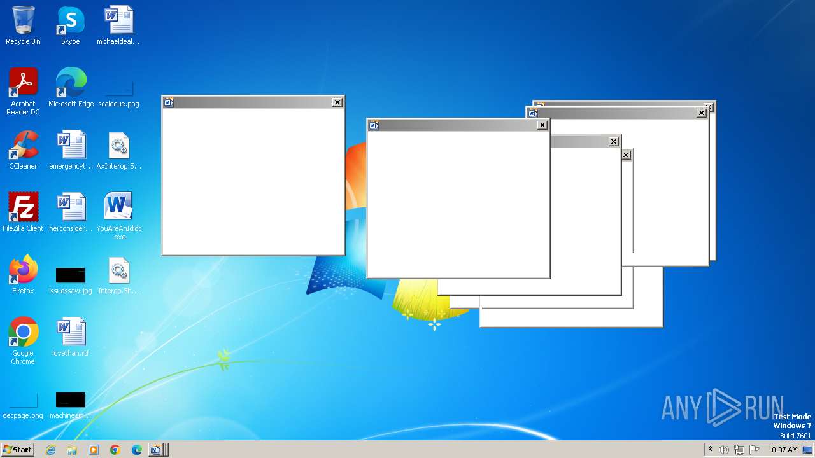Select the michaeldeal Word document icon
The height and width of the screenshot is (458, 815).
118,25
